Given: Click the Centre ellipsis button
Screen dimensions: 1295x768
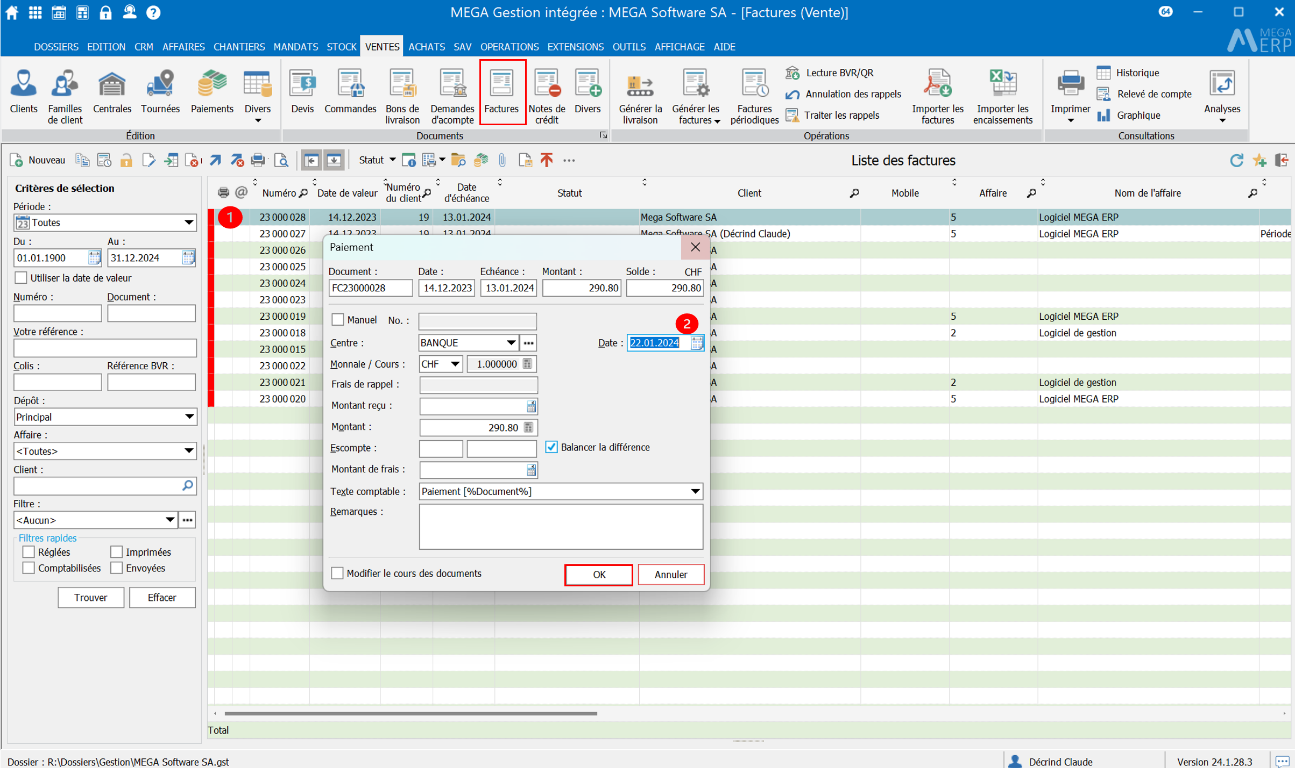Looking at the screenshot, I should click(x=528, y=342).
